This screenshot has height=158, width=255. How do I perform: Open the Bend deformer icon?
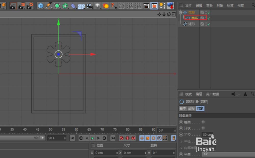click(73, 6)
